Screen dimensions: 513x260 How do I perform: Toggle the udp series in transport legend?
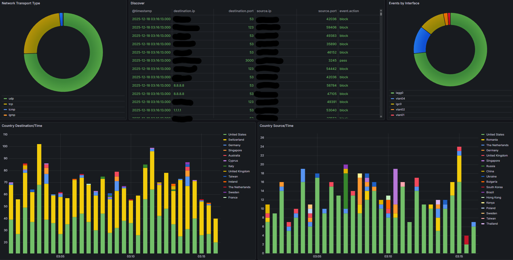tap(11, 99)
